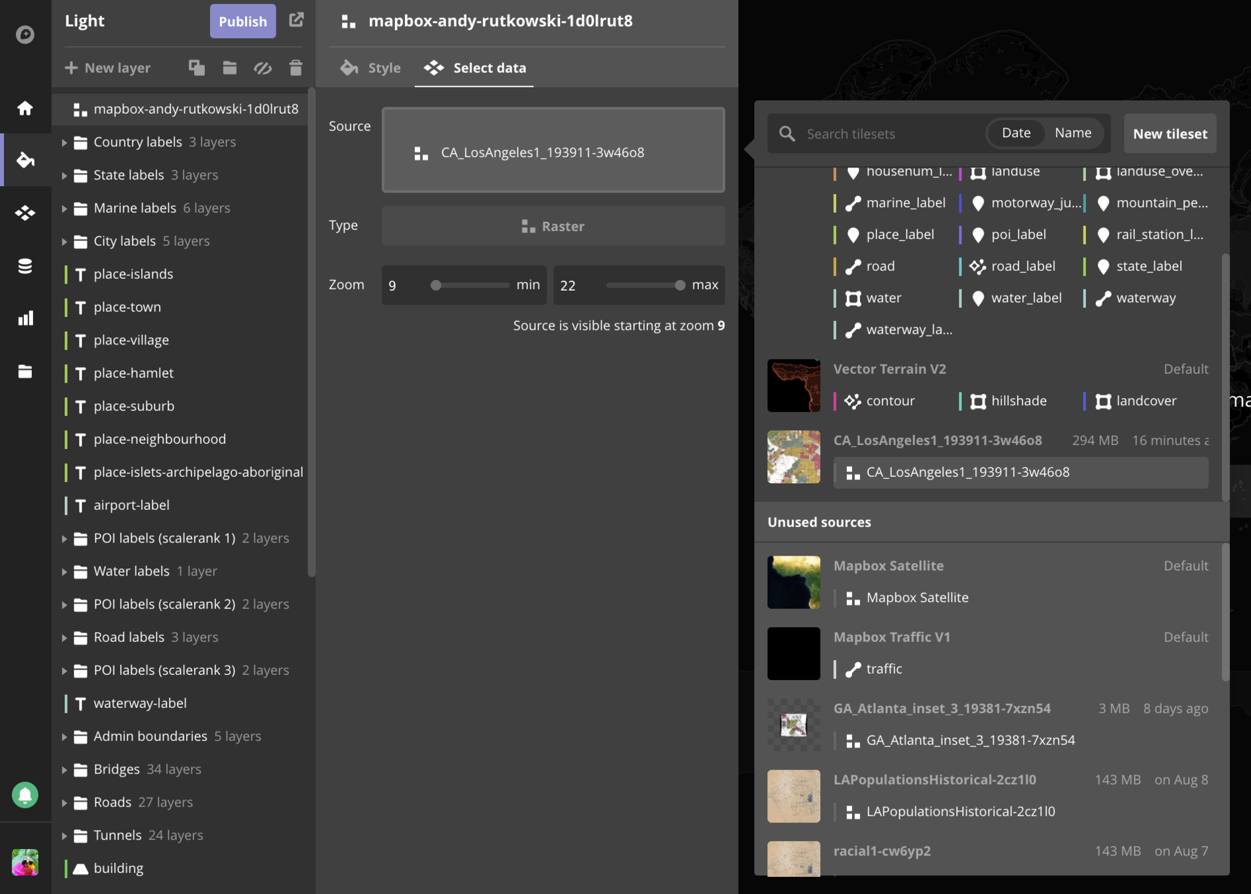This screenshot has width=1251, height=894.
Task: Adjust the max zoom slider handle
Action: click(680, 285)
